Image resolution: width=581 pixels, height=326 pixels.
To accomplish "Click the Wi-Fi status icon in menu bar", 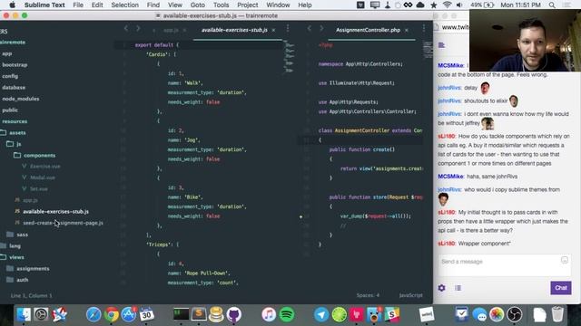I will pos(447,5).
